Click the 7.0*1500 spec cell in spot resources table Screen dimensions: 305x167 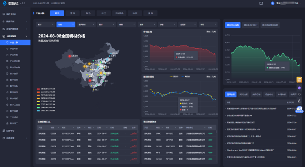tap(169, 159)
